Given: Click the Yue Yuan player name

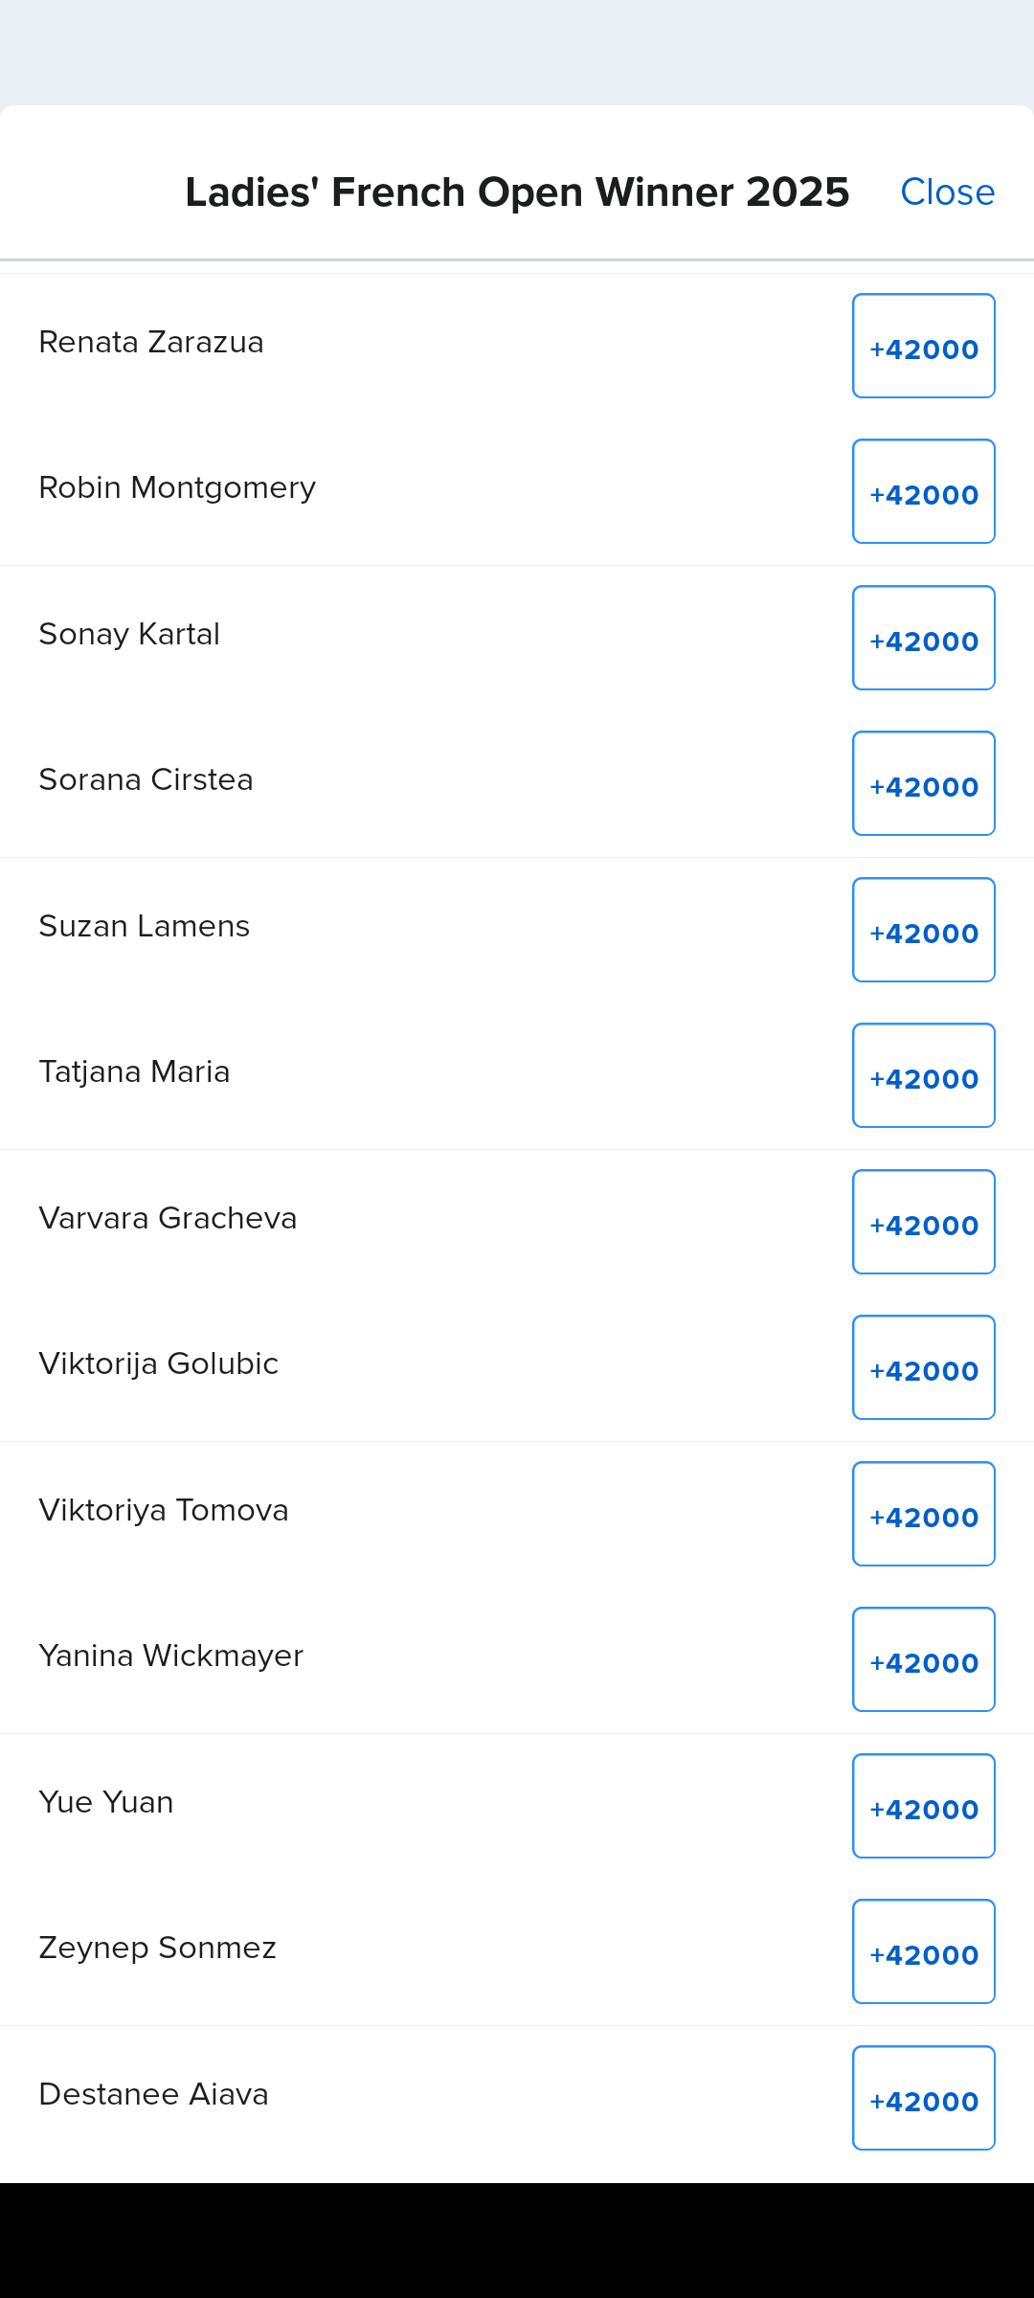Looking at the screenshot, I should pyautogui.click(x=106, y=1802).
